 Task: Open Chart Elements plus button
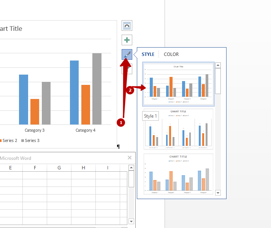pyautogui.click(x=127, y=40)
